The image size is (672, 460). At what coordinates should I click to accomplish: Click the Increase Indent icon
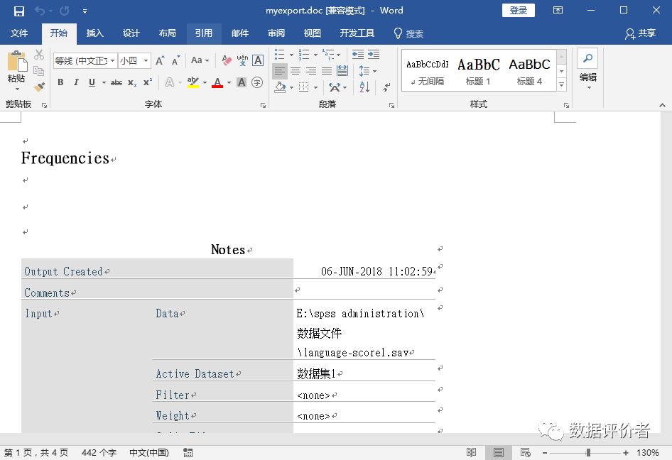(374, 55)
